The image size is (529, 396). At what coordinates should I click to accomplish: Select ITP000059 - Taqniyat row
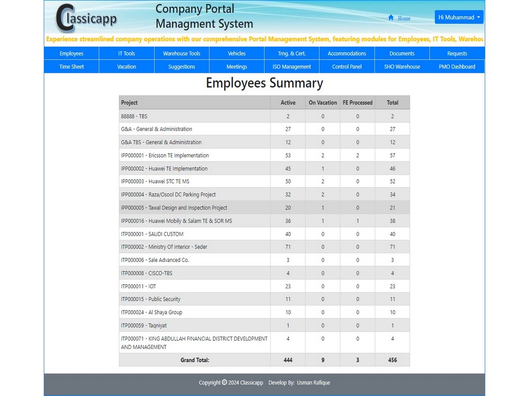(264, 325)
